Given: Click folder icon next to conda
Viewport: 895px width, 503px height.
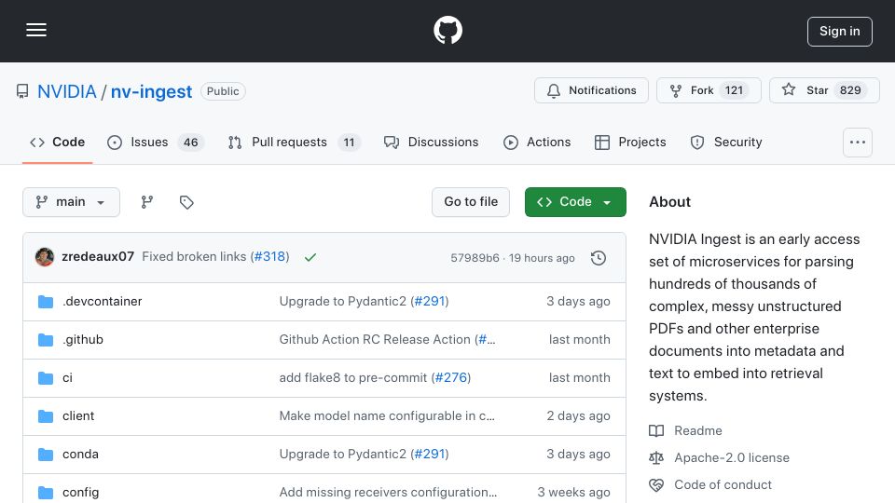Looking at the screenshot, I should [x=46, y=454].
